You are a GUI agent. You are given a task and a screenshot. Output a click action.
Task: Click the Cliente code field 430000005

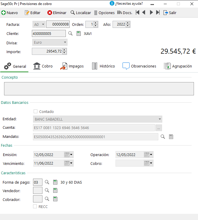(49, 33)
